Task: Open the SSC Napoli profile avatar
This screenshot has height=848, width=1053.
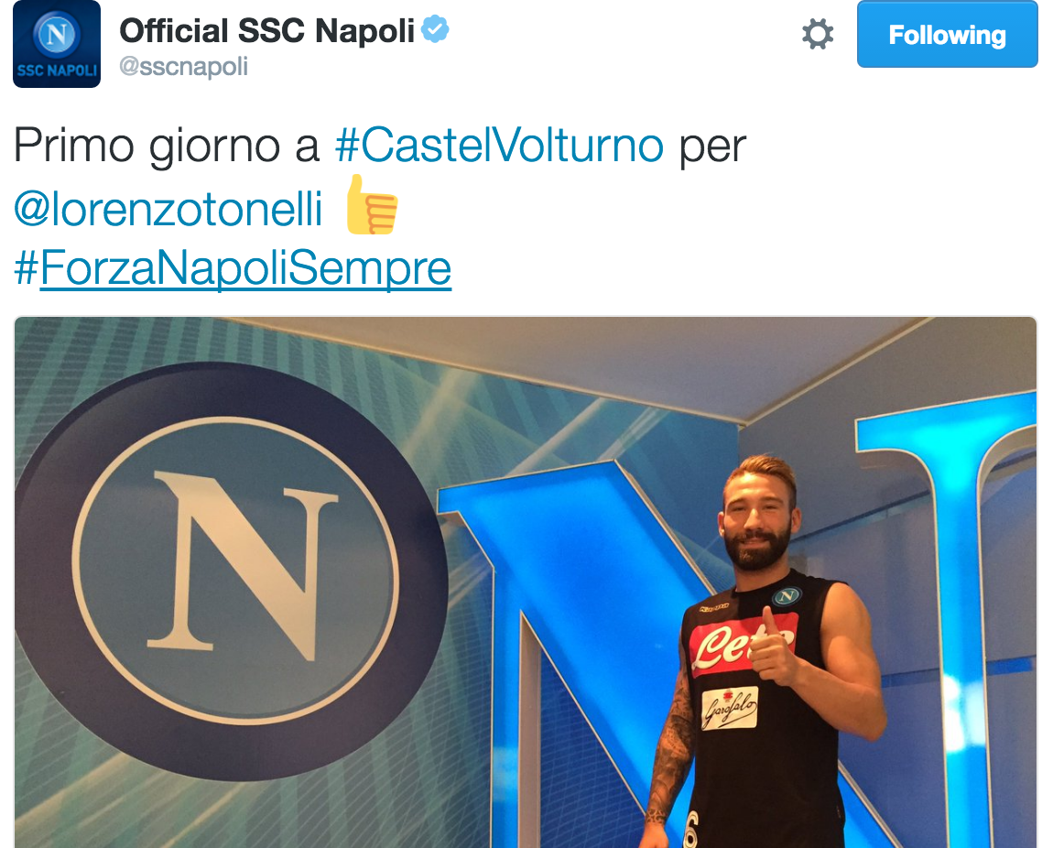Action: pos(57,44)
